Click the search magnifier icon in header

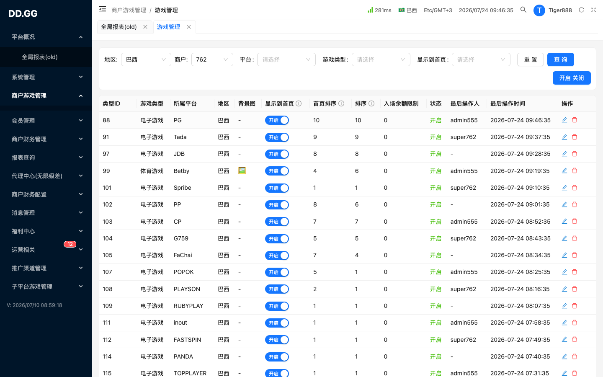[523, 10]
